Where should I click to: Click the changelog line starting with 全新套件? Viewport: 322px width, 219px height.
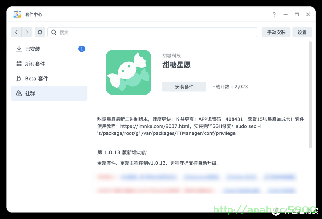159,163
